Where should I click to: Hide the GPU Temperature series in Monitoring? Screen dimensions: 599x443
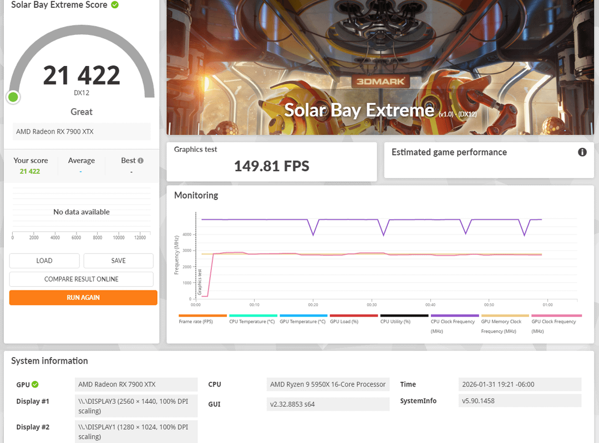click(x=303, y=319)
